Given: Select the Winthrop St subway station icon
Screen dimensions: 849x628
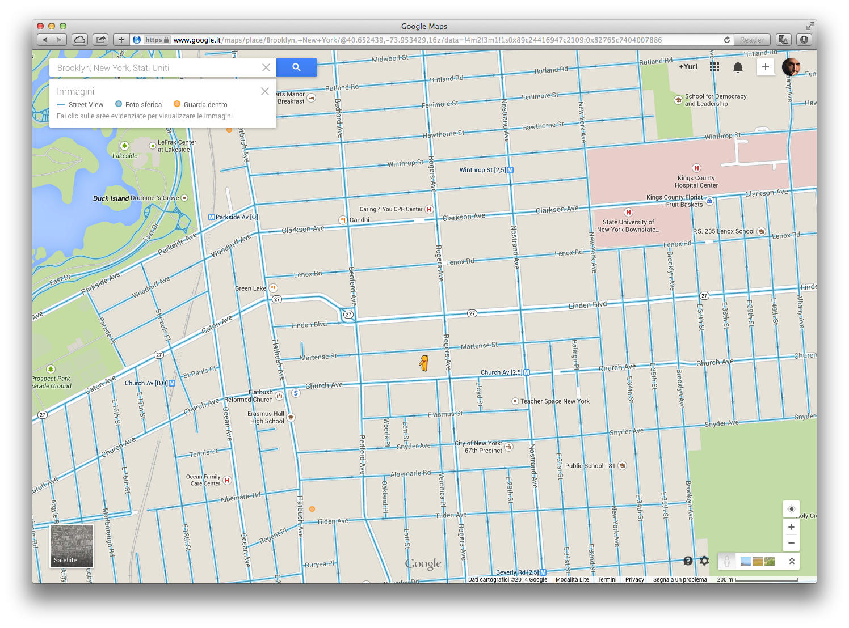Looking at the screenshot, I should coord(510,170).
